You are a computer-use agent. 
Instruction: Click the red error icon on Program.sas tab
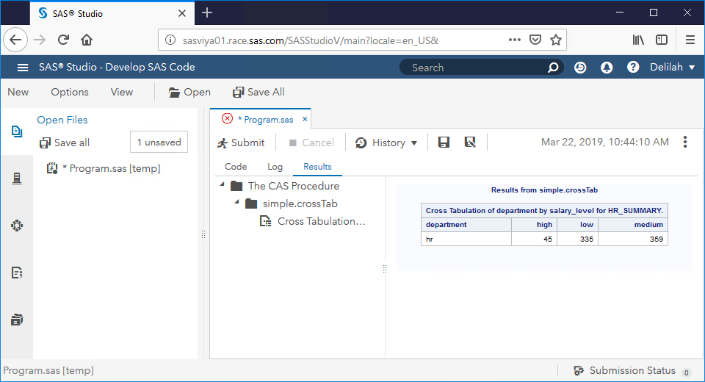228,119
